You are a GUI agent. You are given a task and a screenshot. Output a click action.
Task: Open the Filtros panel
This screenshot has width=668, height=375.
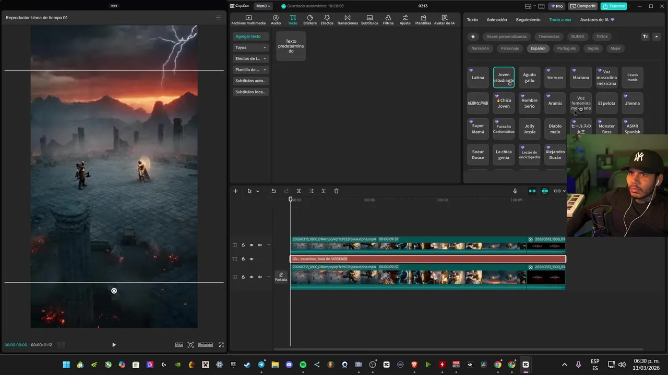(388, 20)
